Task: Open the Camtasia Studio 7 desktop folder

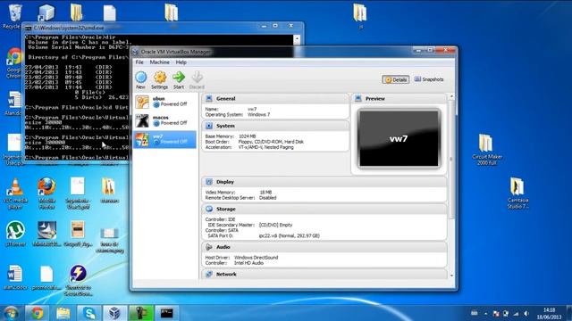Action: click(517, 193)
